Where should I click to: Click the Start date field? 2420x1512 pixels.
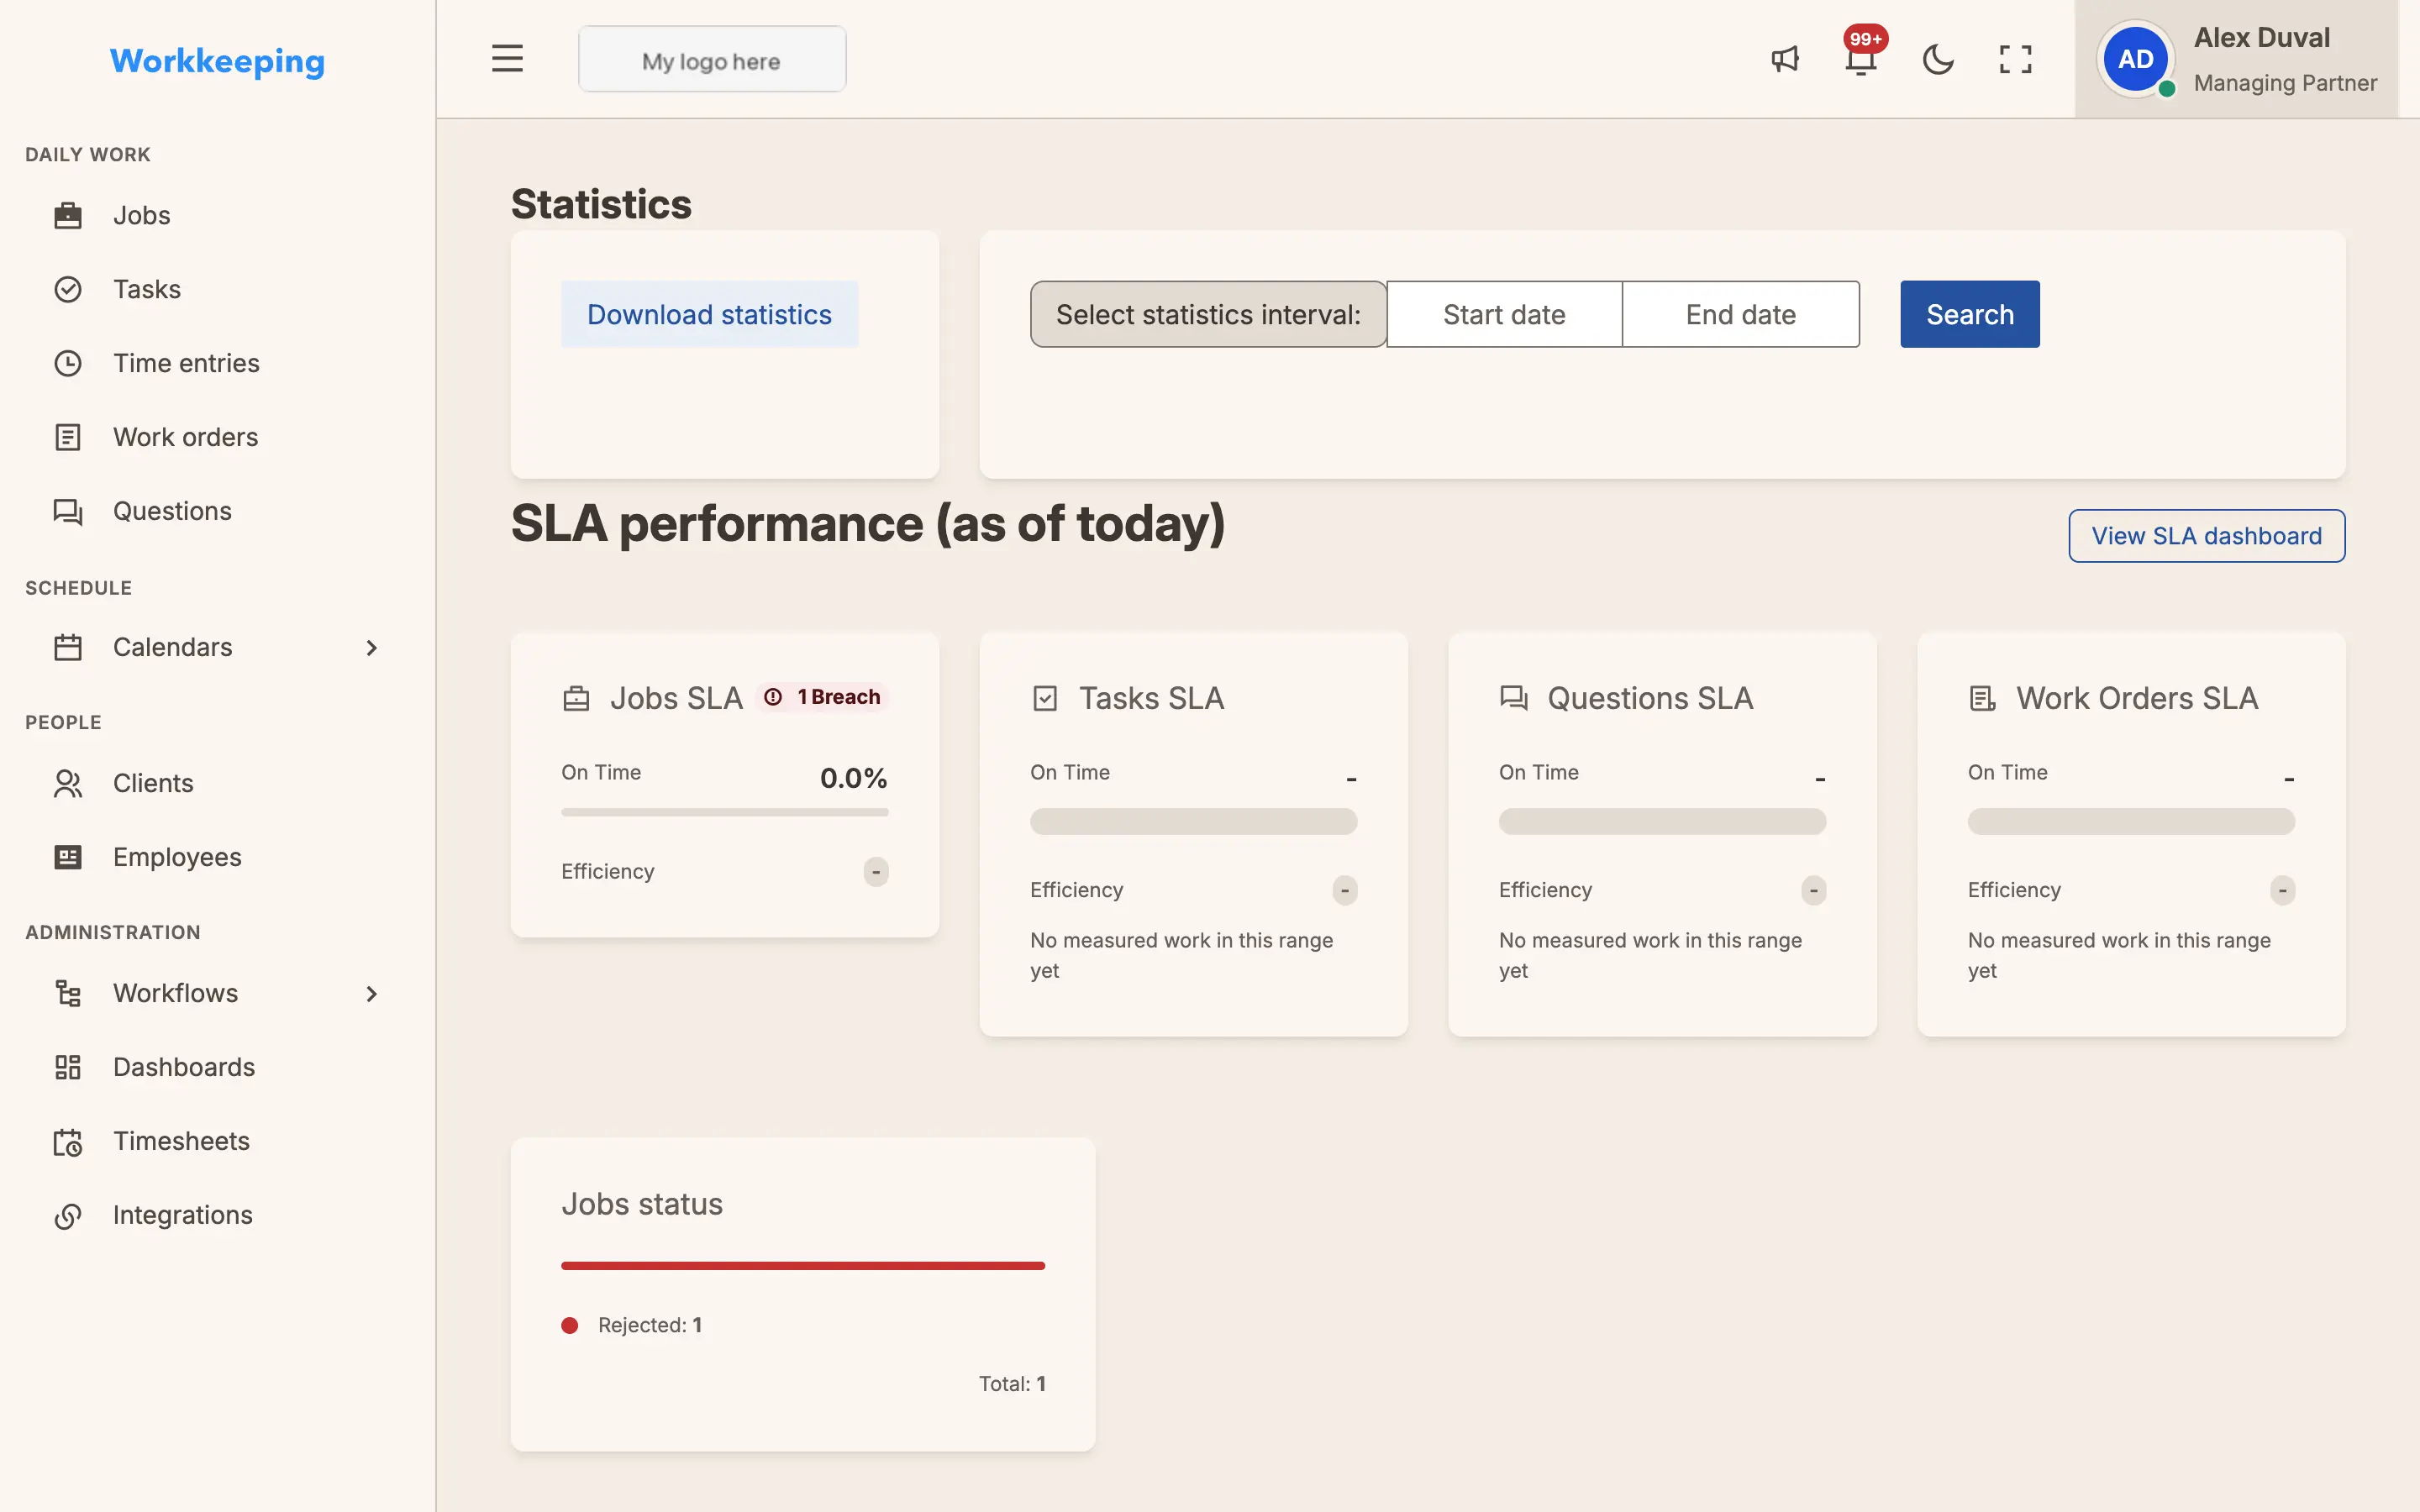click(x=1504, y=314)
